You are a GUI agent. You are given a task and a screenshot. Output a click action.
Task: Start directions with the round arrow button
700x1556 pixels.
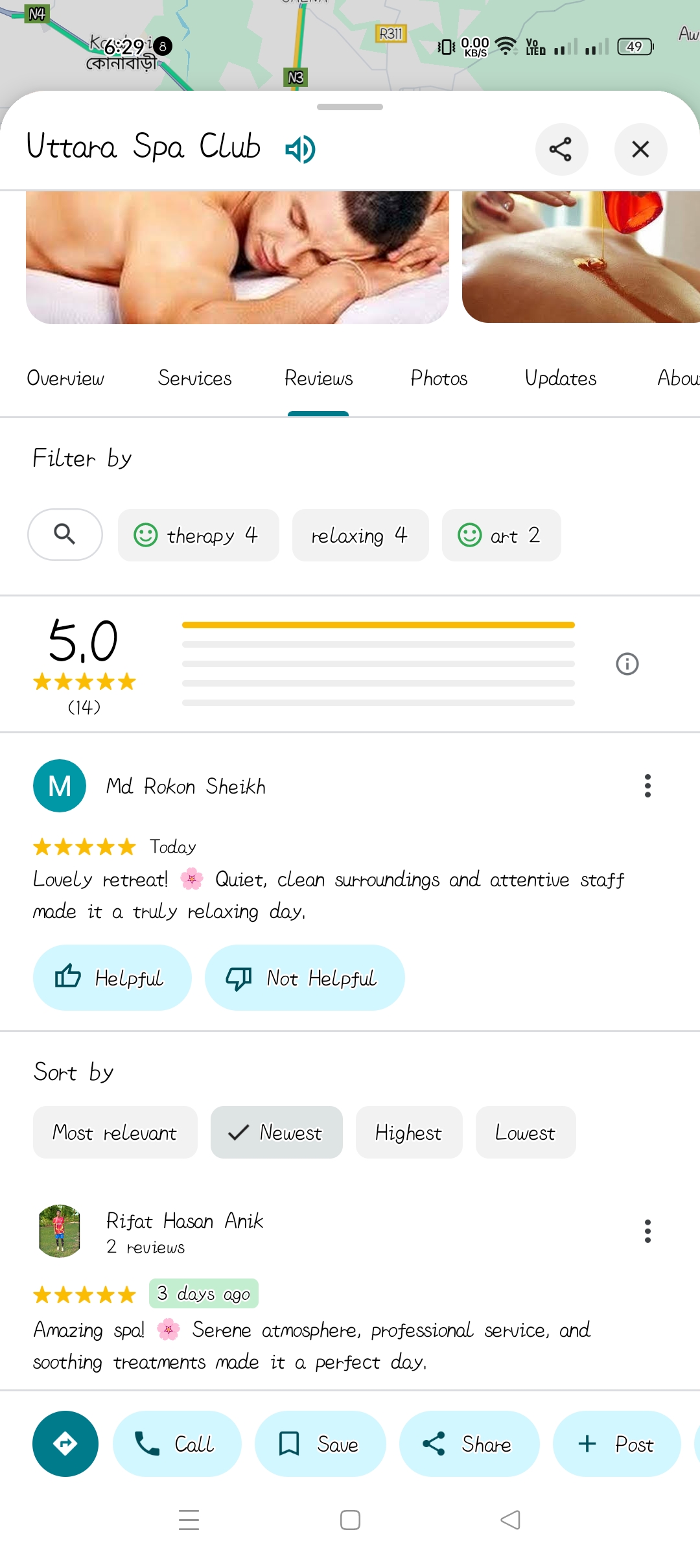click(65, 1444)
